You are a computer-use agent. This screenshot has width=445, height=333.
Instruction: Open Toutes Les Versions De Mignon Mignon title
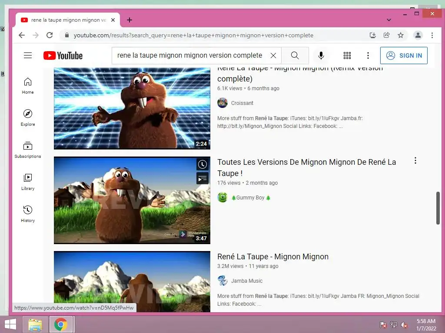point(306,168)
